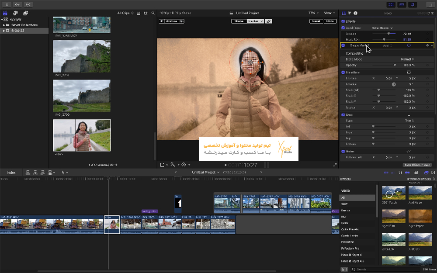Add keyframe for Opacity parameter

(x=427, y=65)
